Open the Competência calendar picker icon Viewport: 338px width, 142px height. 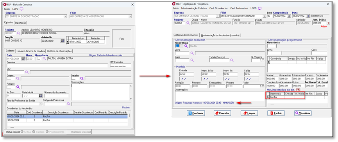pos(289,16)
